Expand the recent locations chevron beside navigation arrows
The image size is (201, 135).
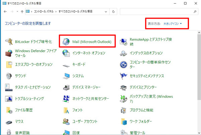18,12
